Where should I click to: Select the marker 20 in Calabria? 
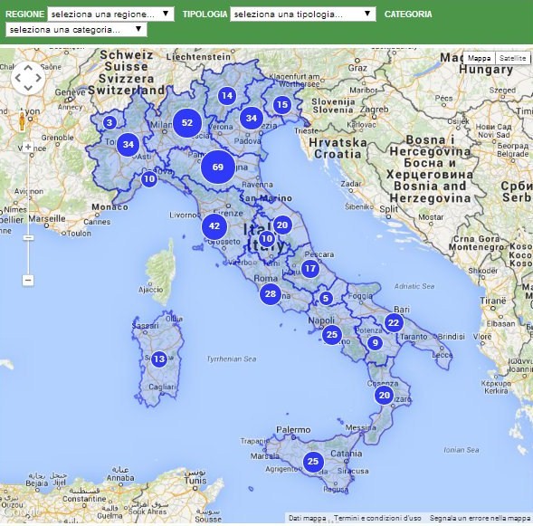point(385,395)
